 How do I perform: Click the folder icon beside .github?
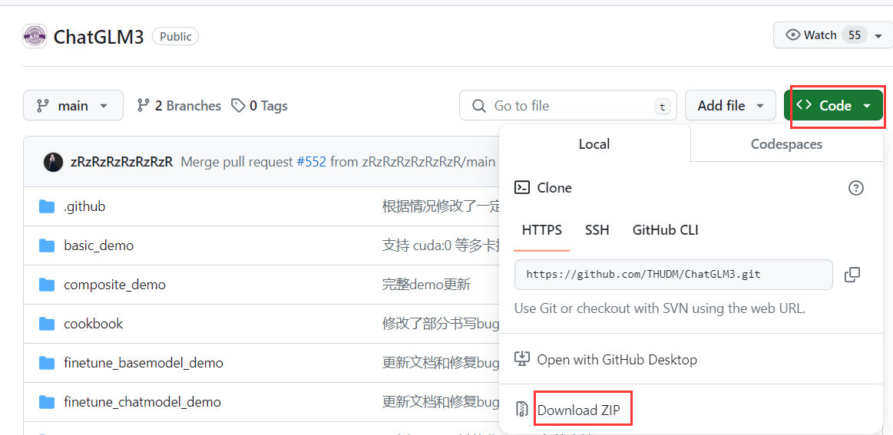[x=47, y=206]
